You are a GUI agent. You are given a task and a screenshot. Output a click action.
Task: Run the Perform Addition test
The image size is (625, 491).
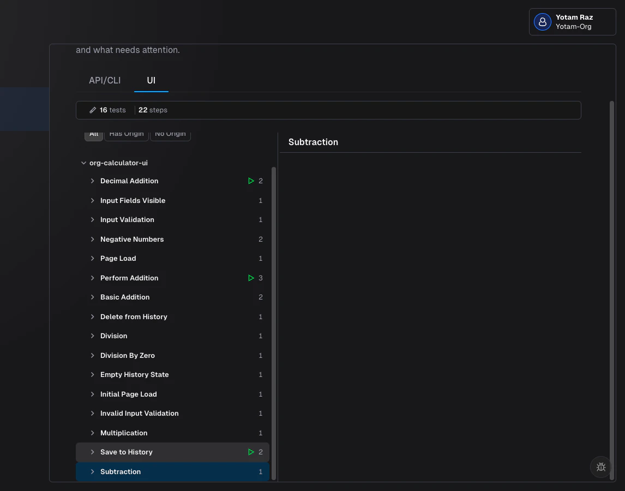251,278
